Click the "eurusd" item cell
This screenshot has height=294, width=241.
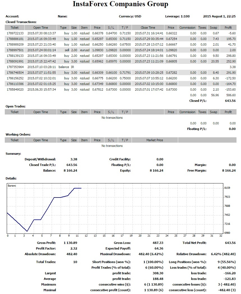coord(85,50)
